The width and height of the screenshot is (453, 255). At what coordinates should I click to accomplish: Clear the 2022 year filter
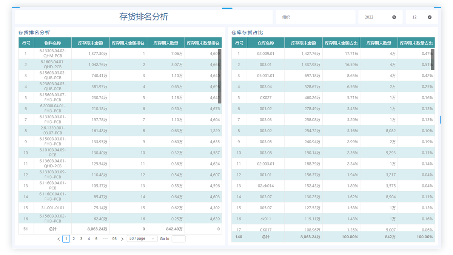click(x=394, y=17)
